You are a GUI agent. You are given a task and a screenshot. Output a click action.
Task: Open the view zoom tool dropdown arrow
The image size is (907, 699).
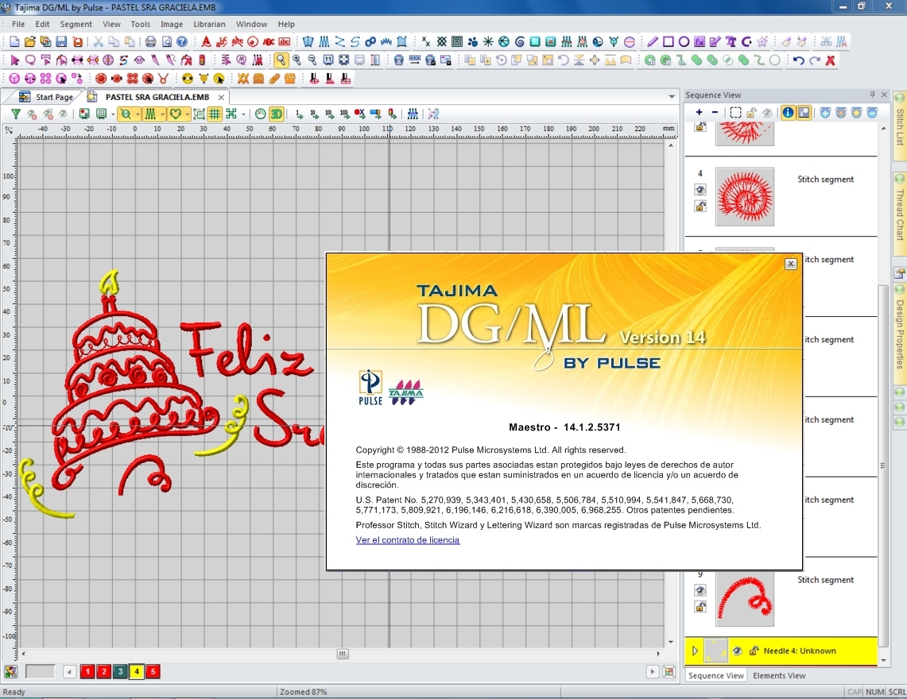[137, 114]
